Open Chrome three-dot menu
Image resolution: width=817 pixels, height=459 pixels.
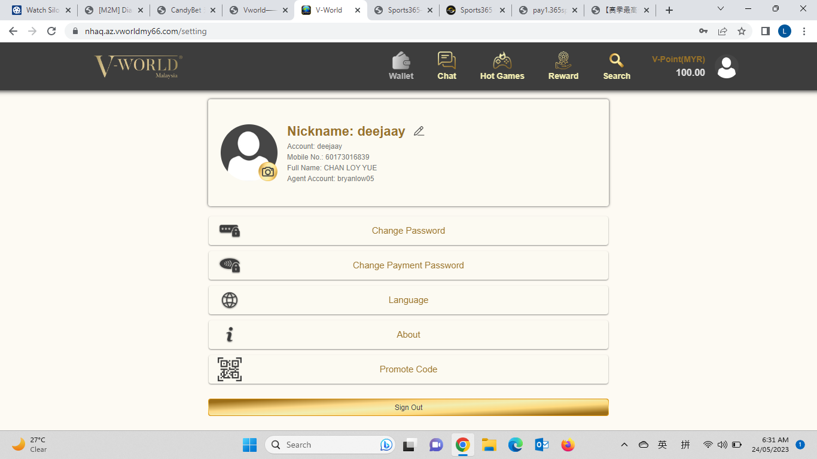click(804, 31)
